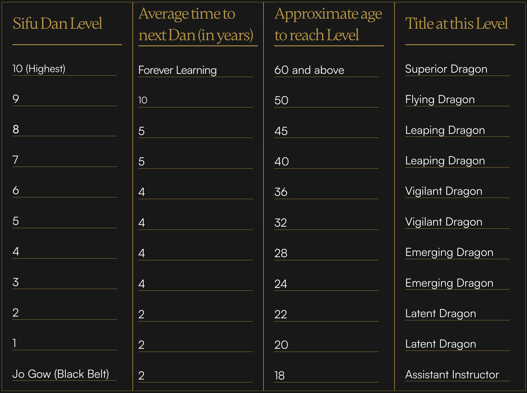Screen dimensions: 527x393
Task: Click the "60 and above" age cell
Action: click(x=309, y=70)
